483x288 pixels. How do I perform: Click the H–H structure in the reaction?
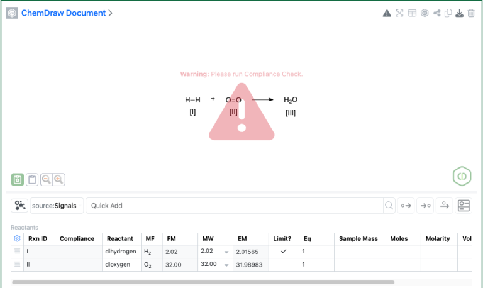192,100
